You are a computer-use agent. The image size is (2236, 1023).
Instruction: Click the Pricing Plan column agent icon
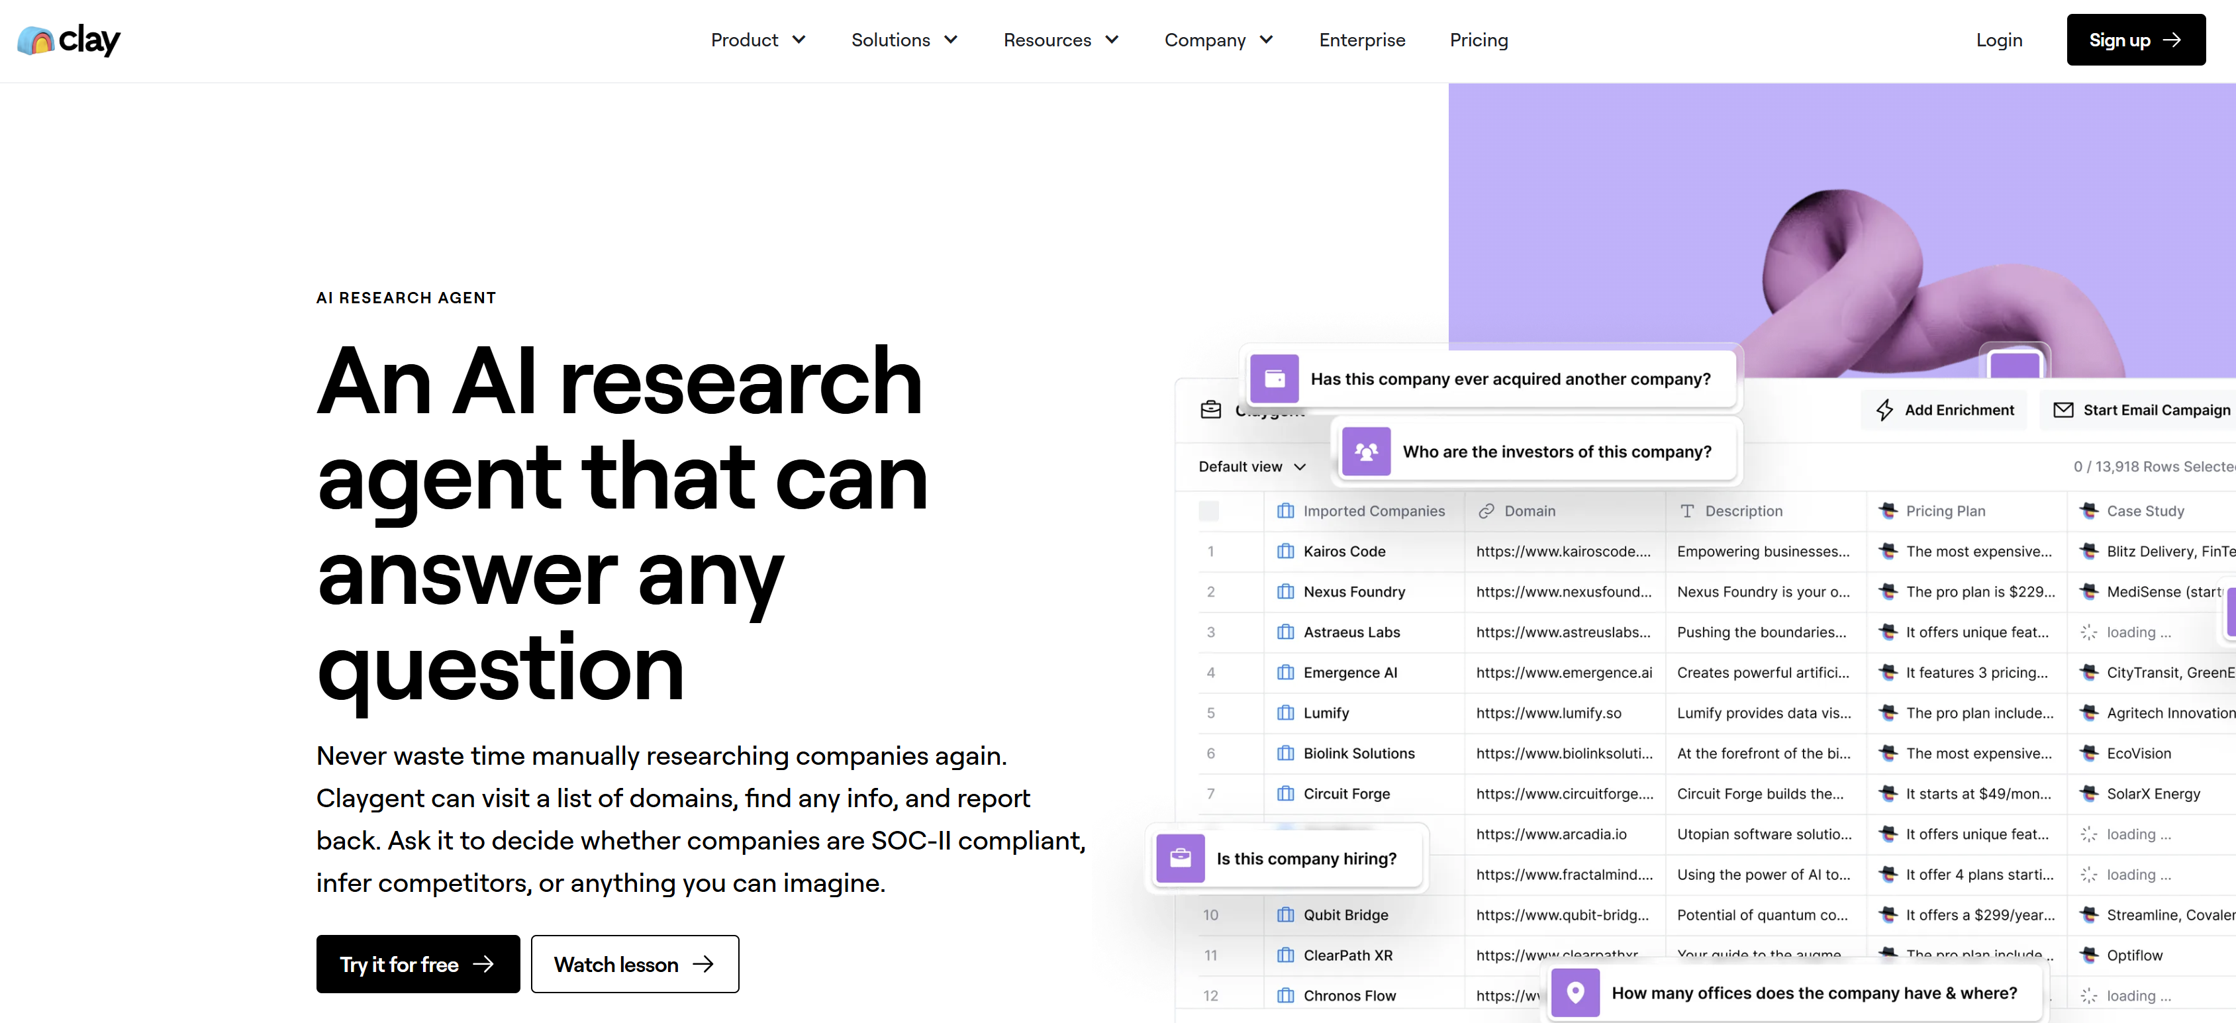point(1887,511)
